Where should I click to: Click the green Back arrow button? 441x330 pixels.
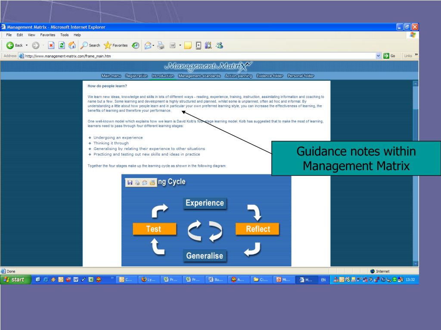[x=10, y=45]
